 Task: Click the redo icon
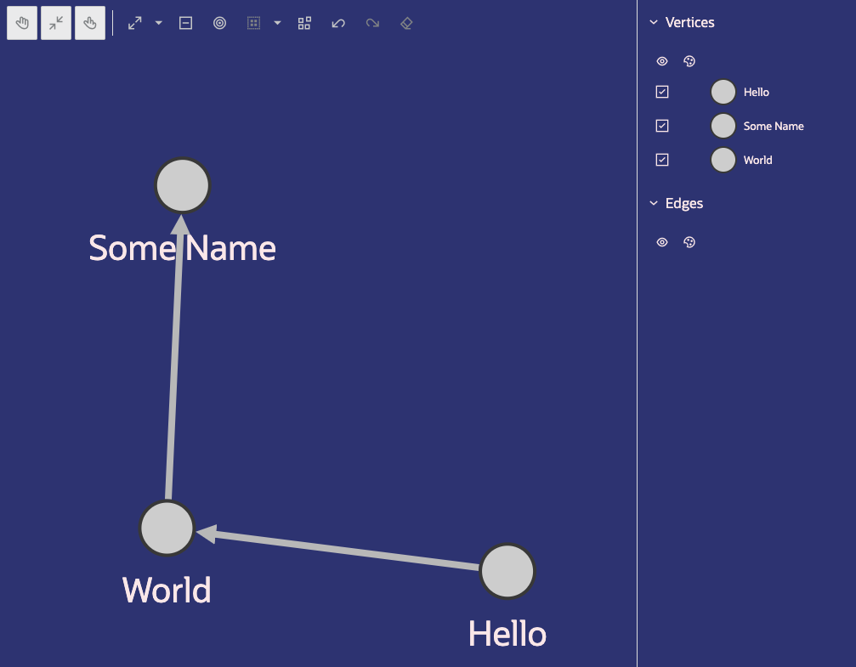pyautogui.click(x=372, y=23)
